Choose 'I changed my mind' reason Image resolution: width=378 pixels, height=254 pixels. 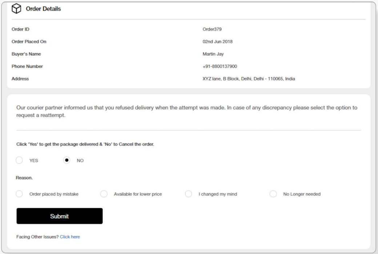pyautogui.click(x=189, y=194)
